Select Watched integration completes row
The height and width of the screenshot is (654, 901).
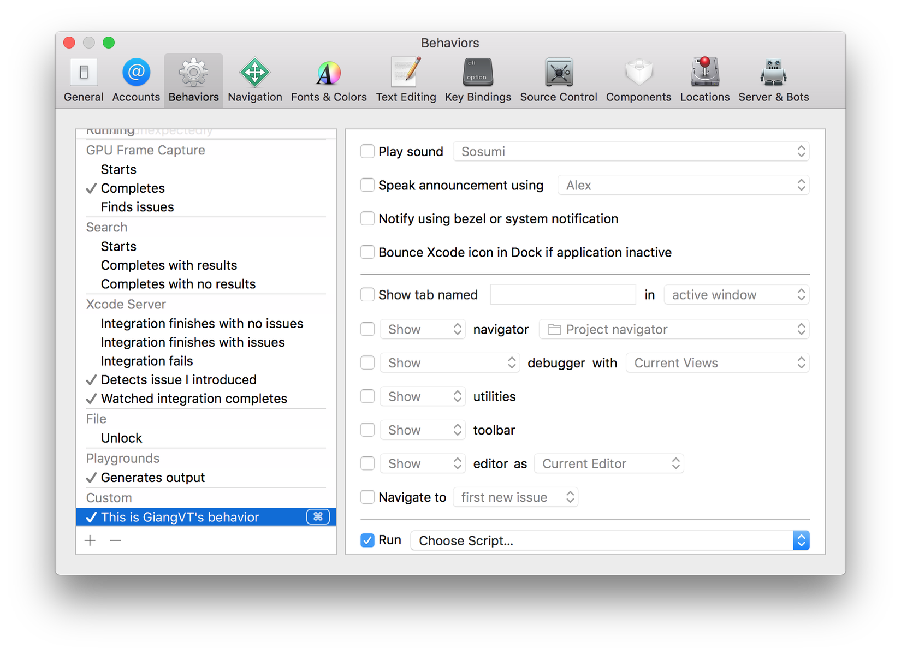click(206, 399)
